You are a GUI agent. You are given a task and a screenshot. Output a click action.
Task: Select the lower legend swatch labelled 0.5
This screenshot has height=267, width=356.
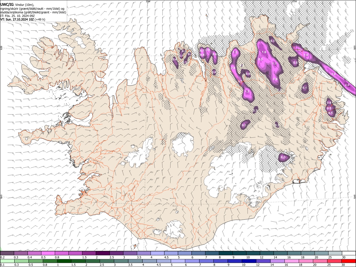point(36,261)
